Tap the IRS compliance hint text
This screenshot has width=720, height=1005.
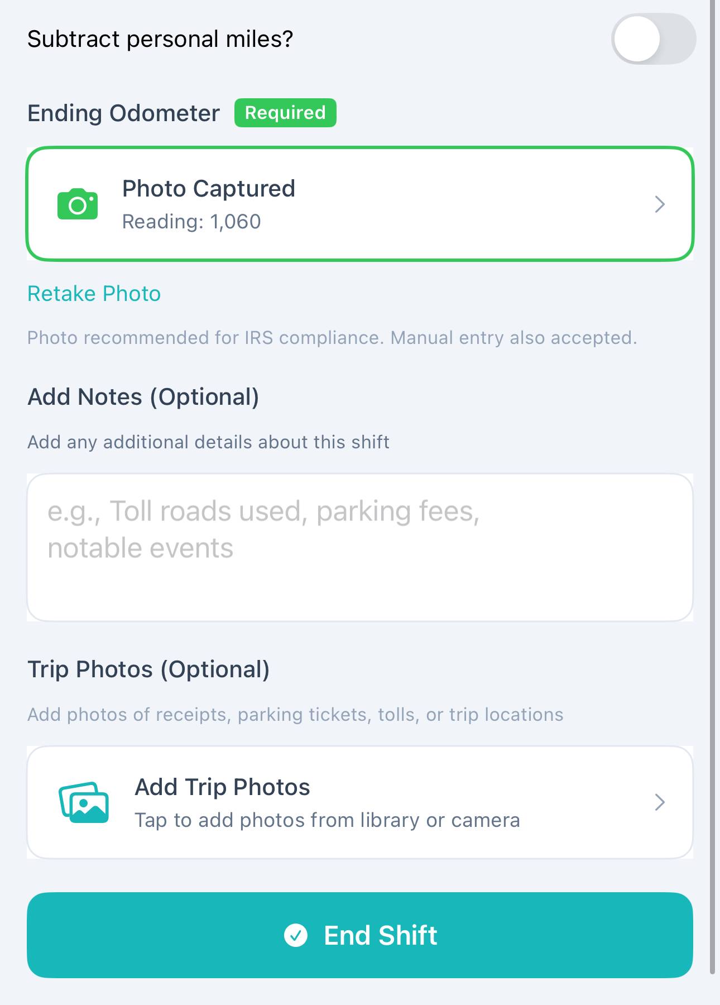pos(332,338)
